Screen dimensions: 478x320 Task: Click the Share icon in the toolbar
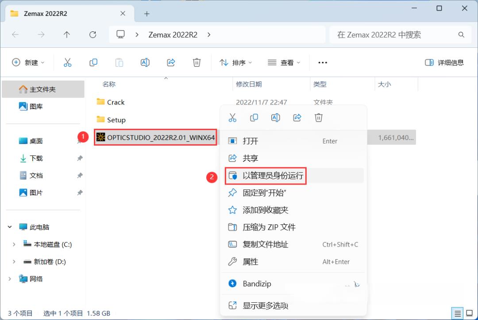click(x=171, y=62)
